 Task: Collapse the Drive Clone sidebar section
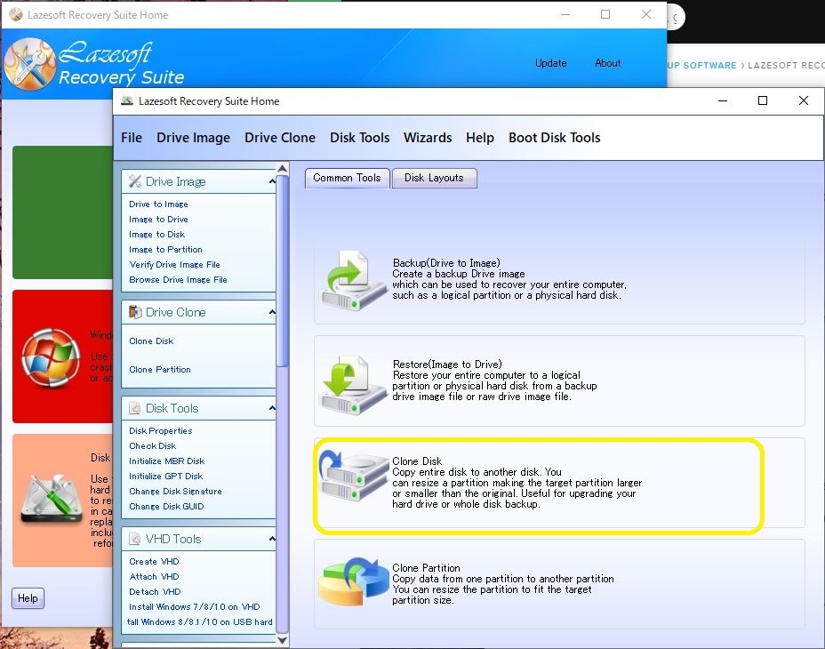click(272, 312)
